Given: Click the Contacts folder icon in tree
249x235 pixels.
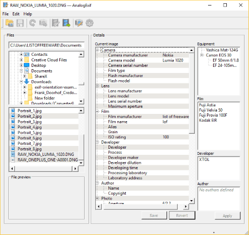Looking at the screenshot, I should [27, 54].
